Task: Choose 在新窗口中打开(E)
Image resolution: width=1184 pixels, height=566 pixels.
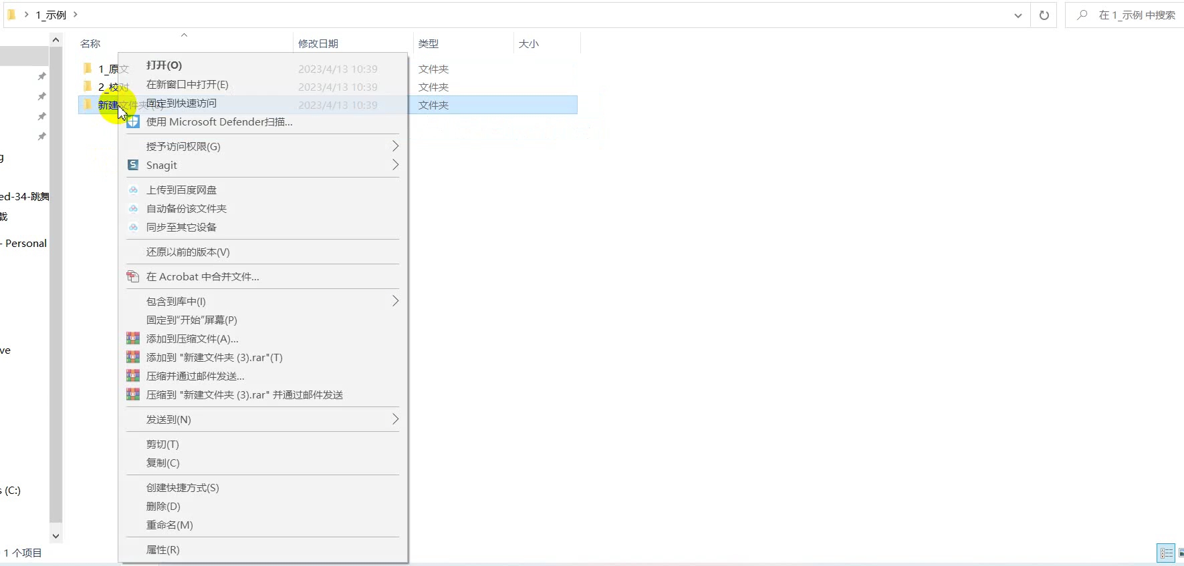Action: (263, 85)
